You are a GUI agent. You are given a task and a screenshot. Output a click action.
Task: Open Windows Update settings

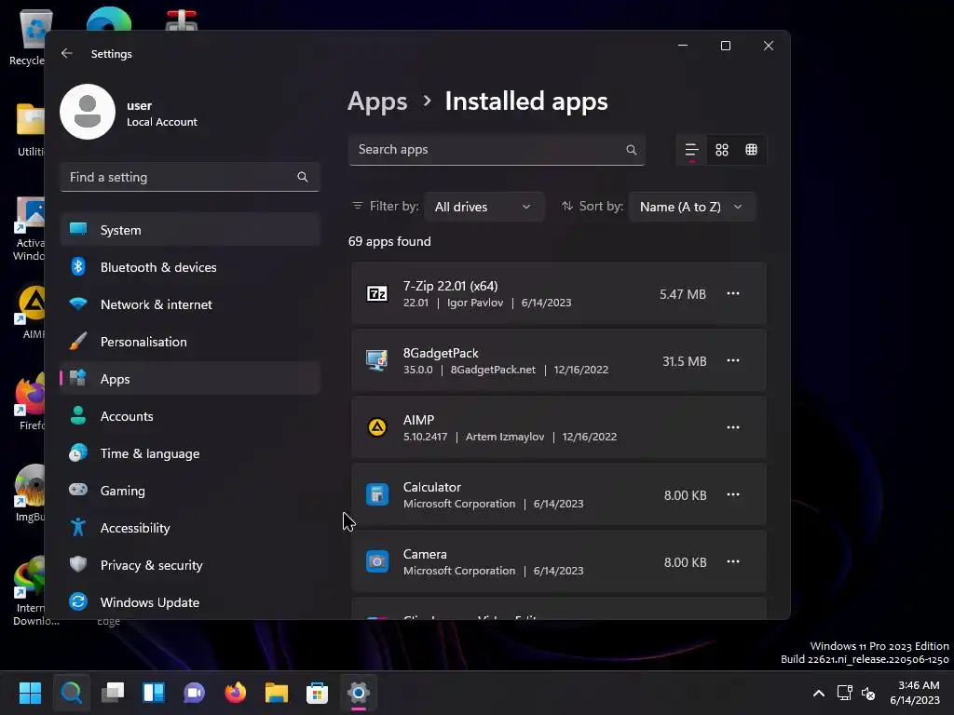[190, 602]
